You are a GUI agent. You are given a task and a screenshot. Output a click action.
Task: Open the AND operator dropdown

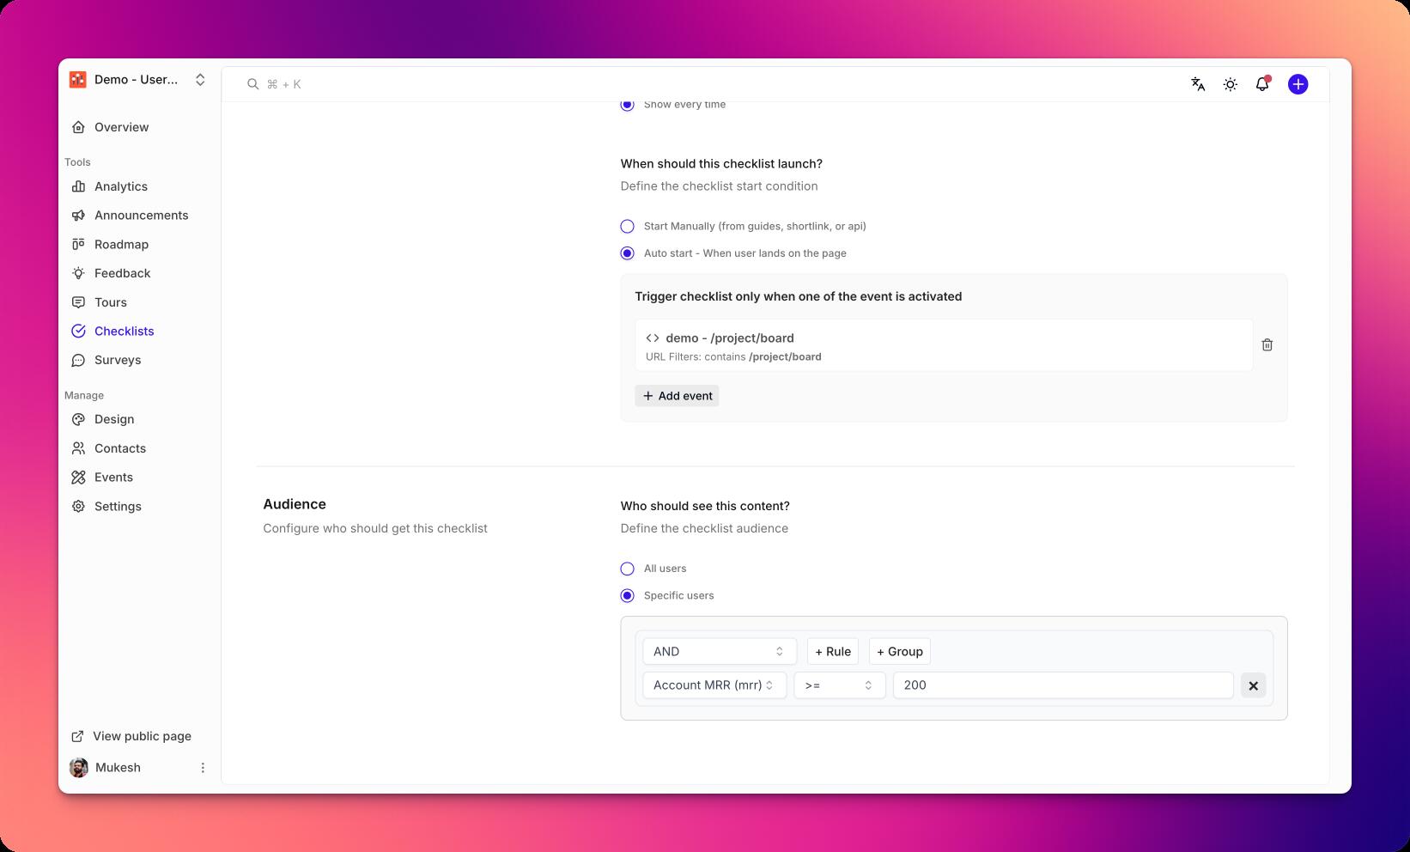719,652
